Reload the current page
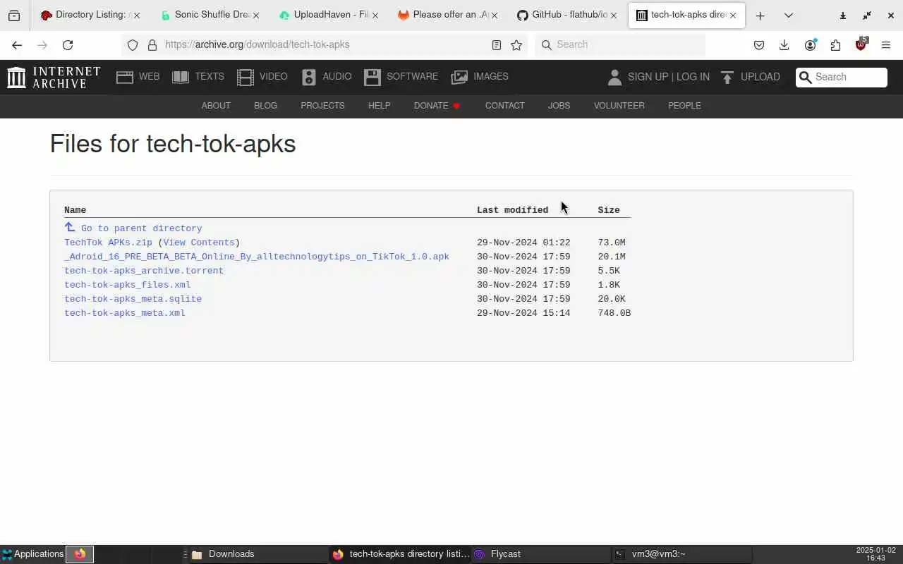903x564 pixels. click(x=68, y=45)
